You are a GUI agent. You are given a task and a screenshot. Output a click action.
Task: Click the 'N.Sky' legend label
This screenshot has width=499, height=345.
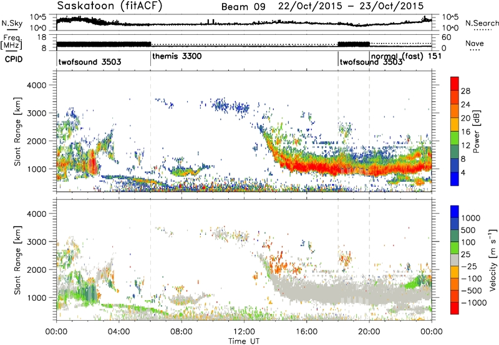tap(12, 23)
